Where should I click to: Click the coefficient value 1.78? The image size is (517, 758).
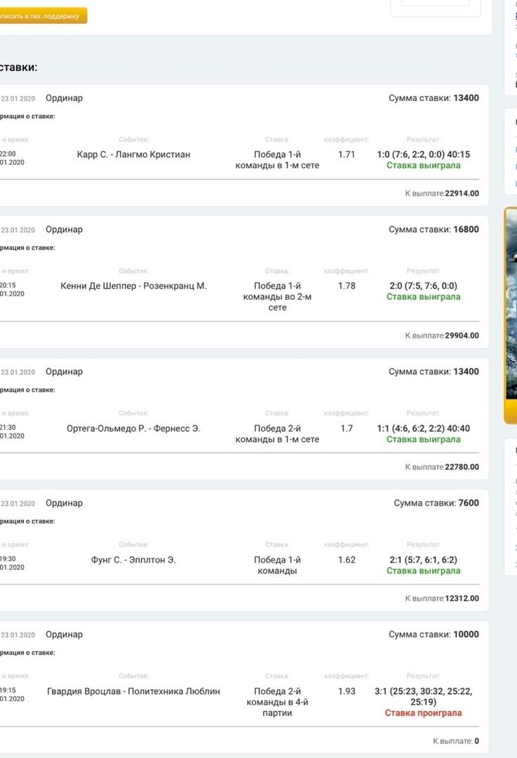(x=347, y=286)
